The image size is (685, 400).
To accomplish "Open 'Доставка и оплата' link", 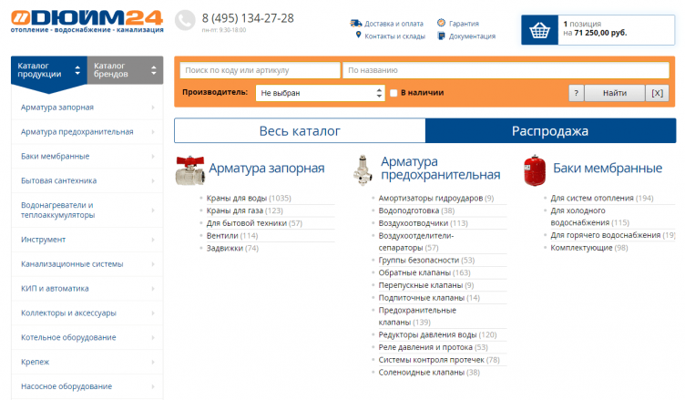I will click(394, 24).
